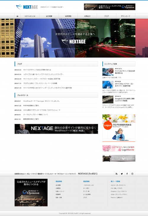Screen dimensions: 148x216
Task: Click the wide NEXTAGE theme banner with businessman
Action: coord(56,129)
